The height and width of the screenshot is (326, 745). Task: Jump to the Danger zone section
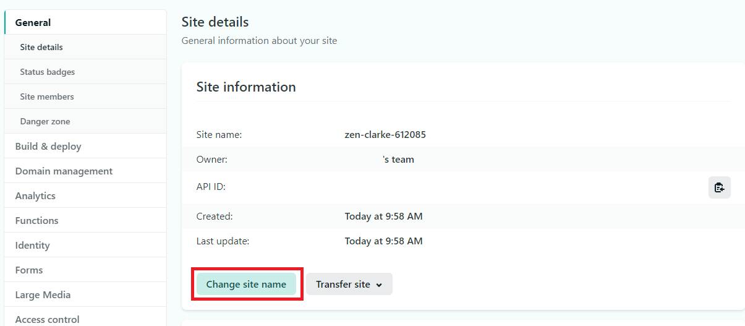pos(85,121)
